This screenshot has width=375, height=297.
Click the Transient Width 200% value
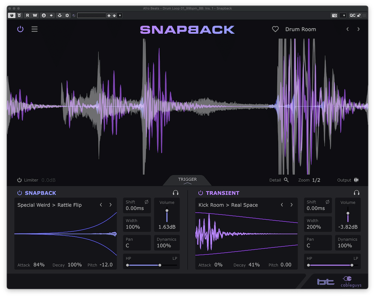coord(314,227)
